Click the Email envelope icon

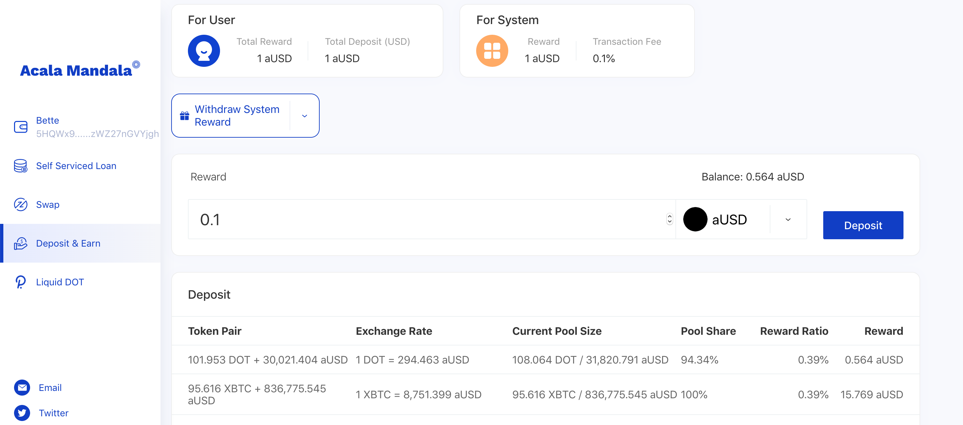tap(22, 388)
